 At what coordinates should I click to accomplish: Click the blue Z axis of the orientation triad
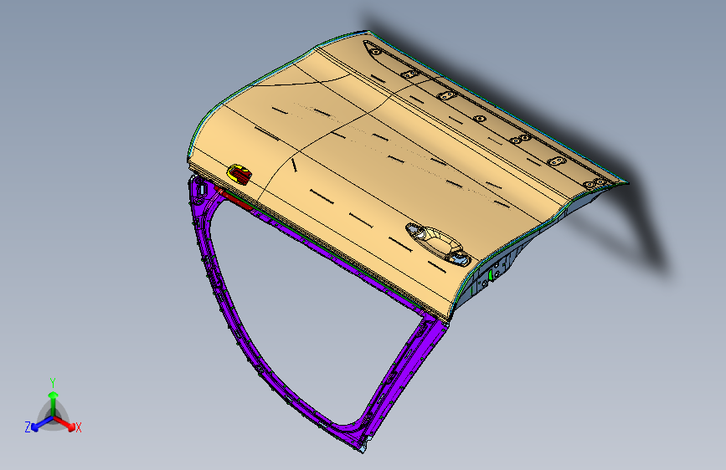(x=41, y=423)
